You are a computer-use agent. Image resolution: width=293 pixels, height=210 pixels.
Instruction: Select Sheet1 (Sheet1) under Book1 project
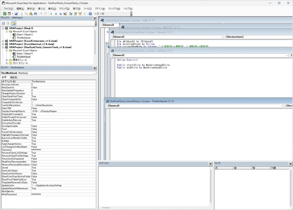click(24, 35)
